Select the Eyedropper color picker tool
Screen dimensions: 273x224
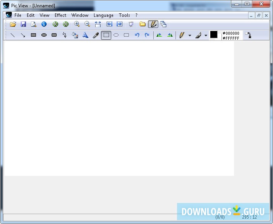[96, 35]
